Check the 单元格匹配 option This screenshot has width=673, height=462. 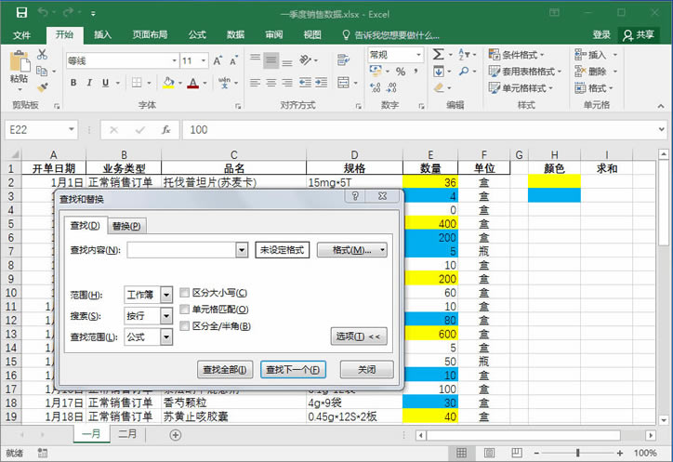click(185, 310)
